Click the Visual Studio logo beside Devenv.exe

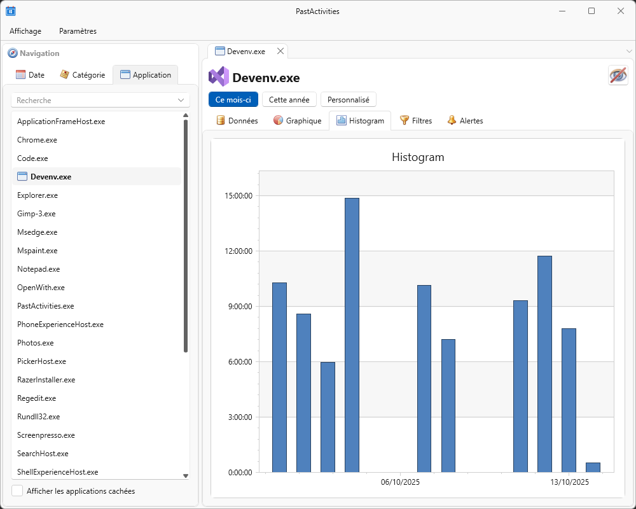[x=218, y=77]
